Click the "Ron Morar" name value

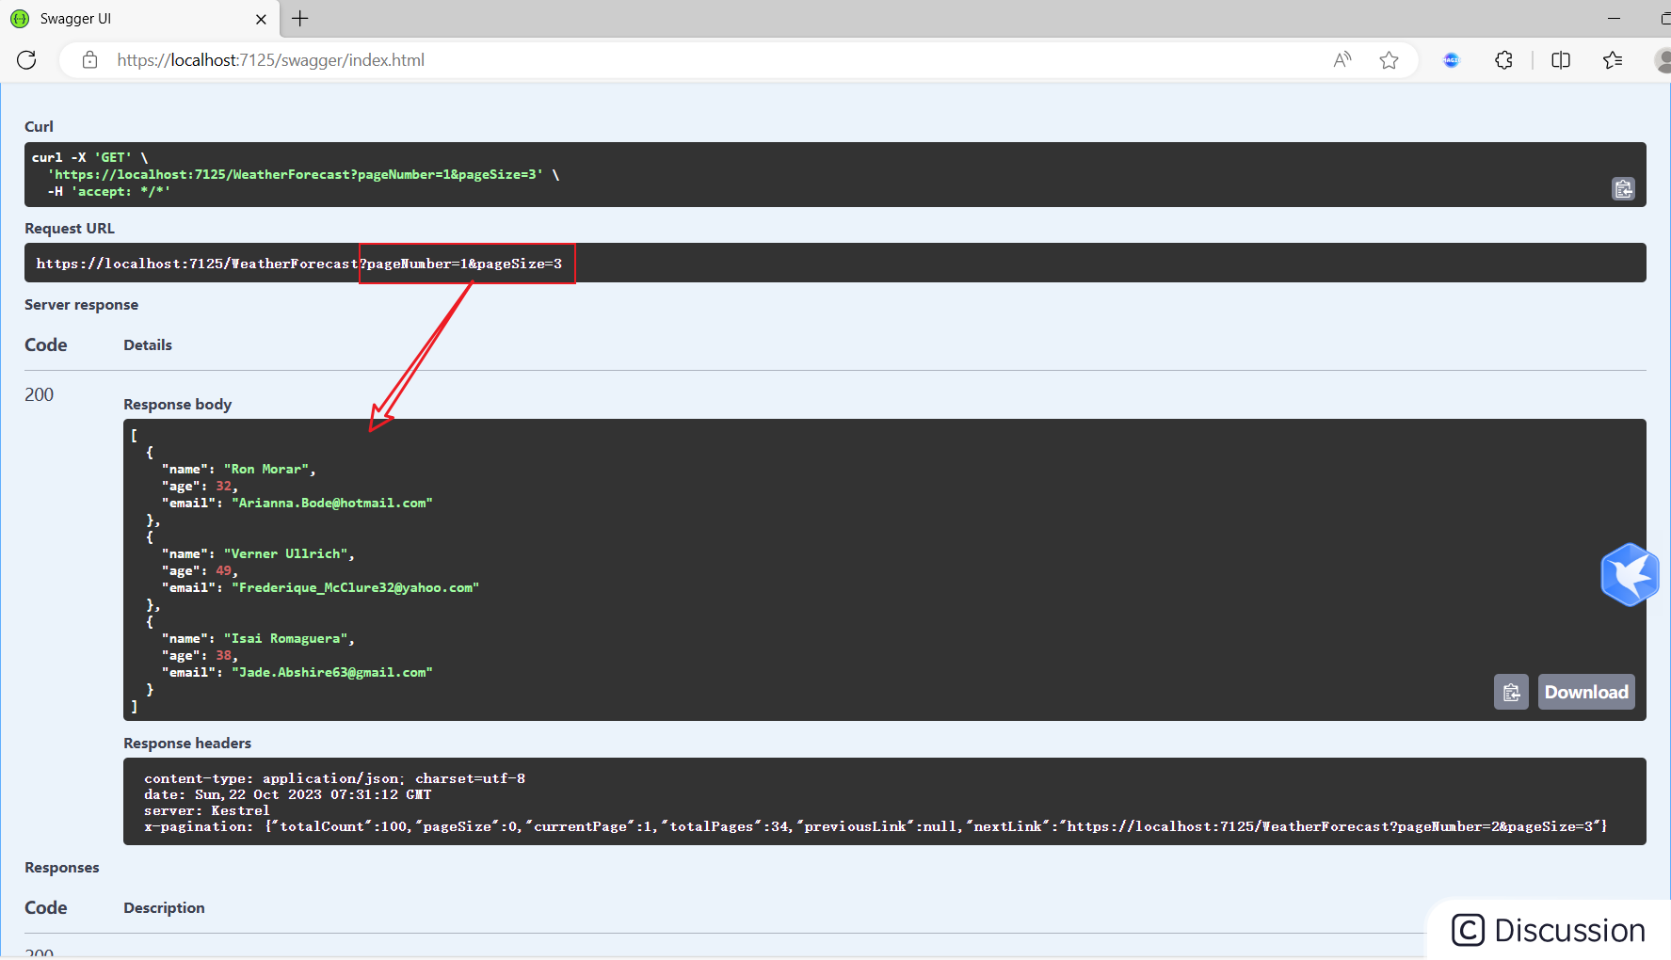tap(266, 469)
